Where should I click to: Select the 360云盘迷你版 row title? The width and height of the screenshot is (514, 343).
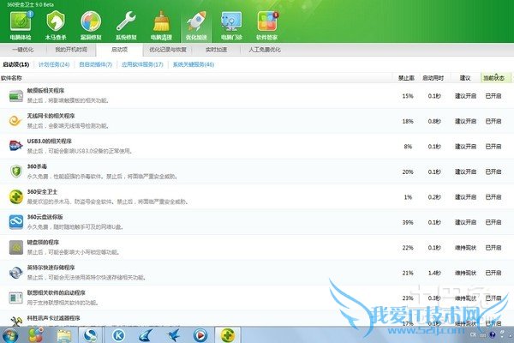pyautogui.click(x=45, y=217)
